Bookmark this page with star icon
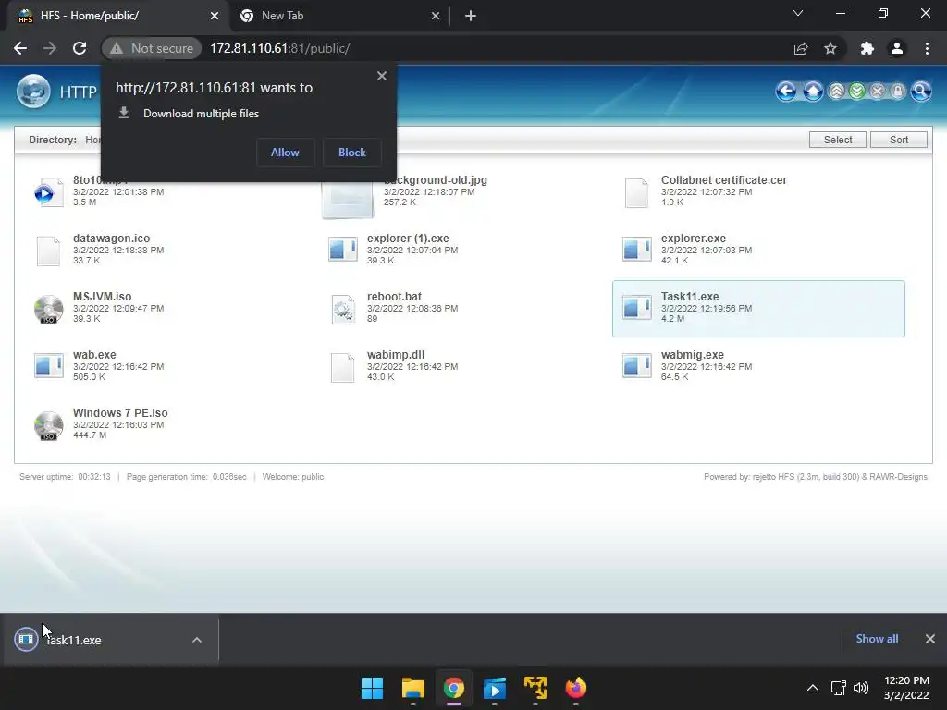 coord(830,48)
